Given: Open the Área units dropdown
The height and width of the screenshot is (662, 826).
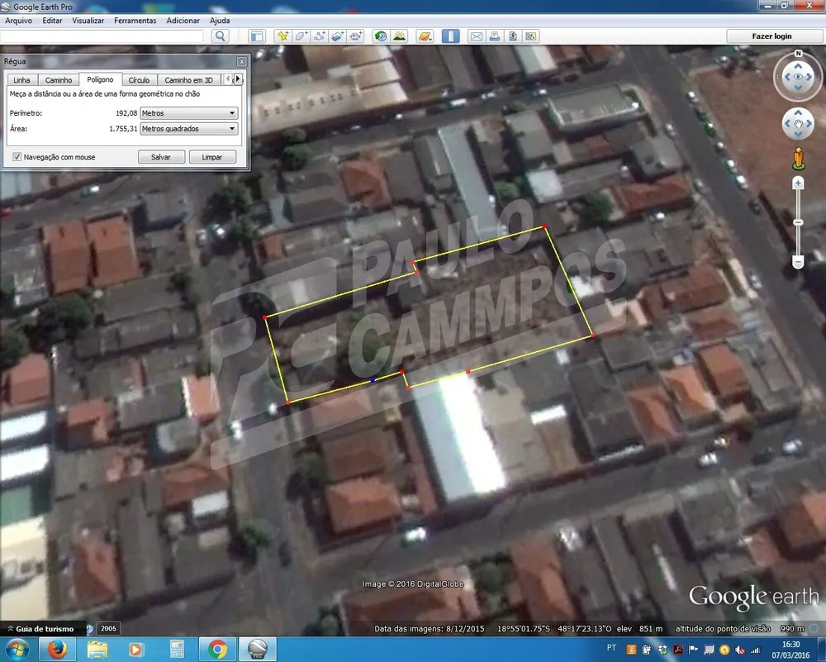Looking at the screenshot, I should (188, 129).
